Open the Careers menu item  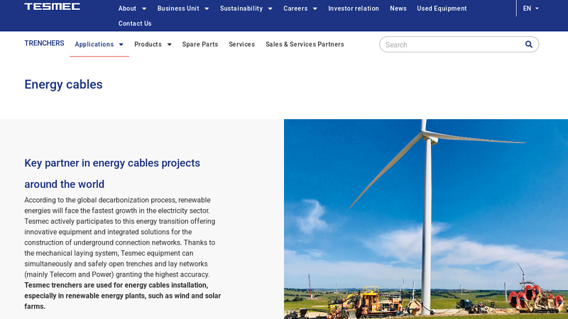coord(295,9)
